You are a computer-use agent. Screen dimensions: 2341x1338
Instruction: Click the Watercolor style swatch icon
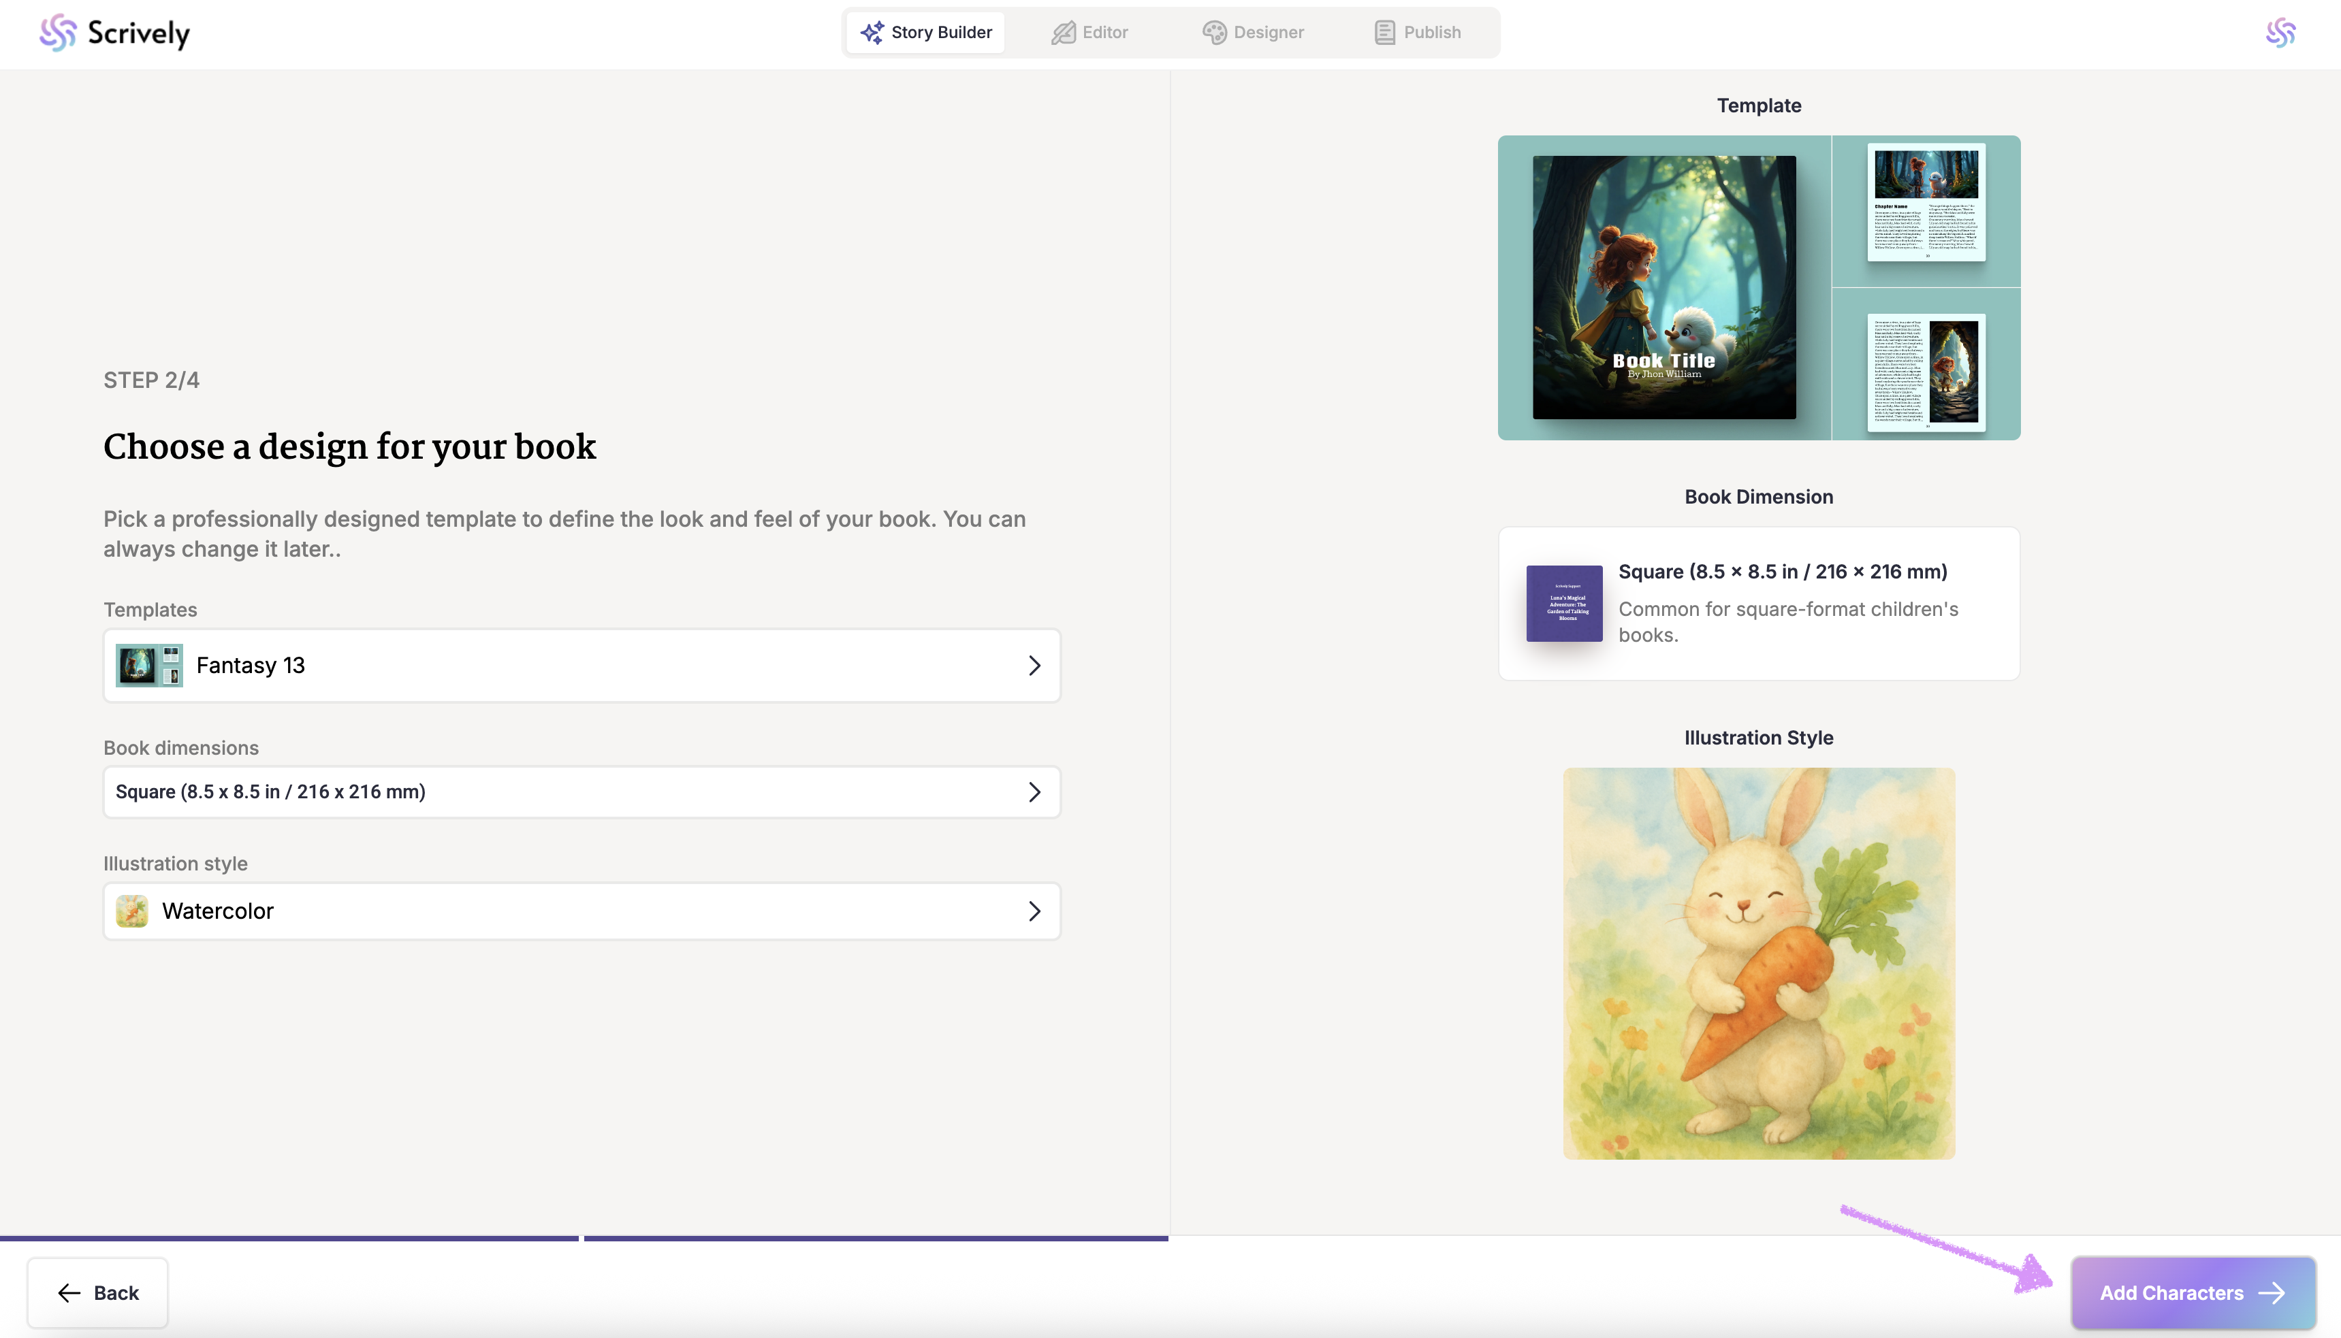[132, 911]
